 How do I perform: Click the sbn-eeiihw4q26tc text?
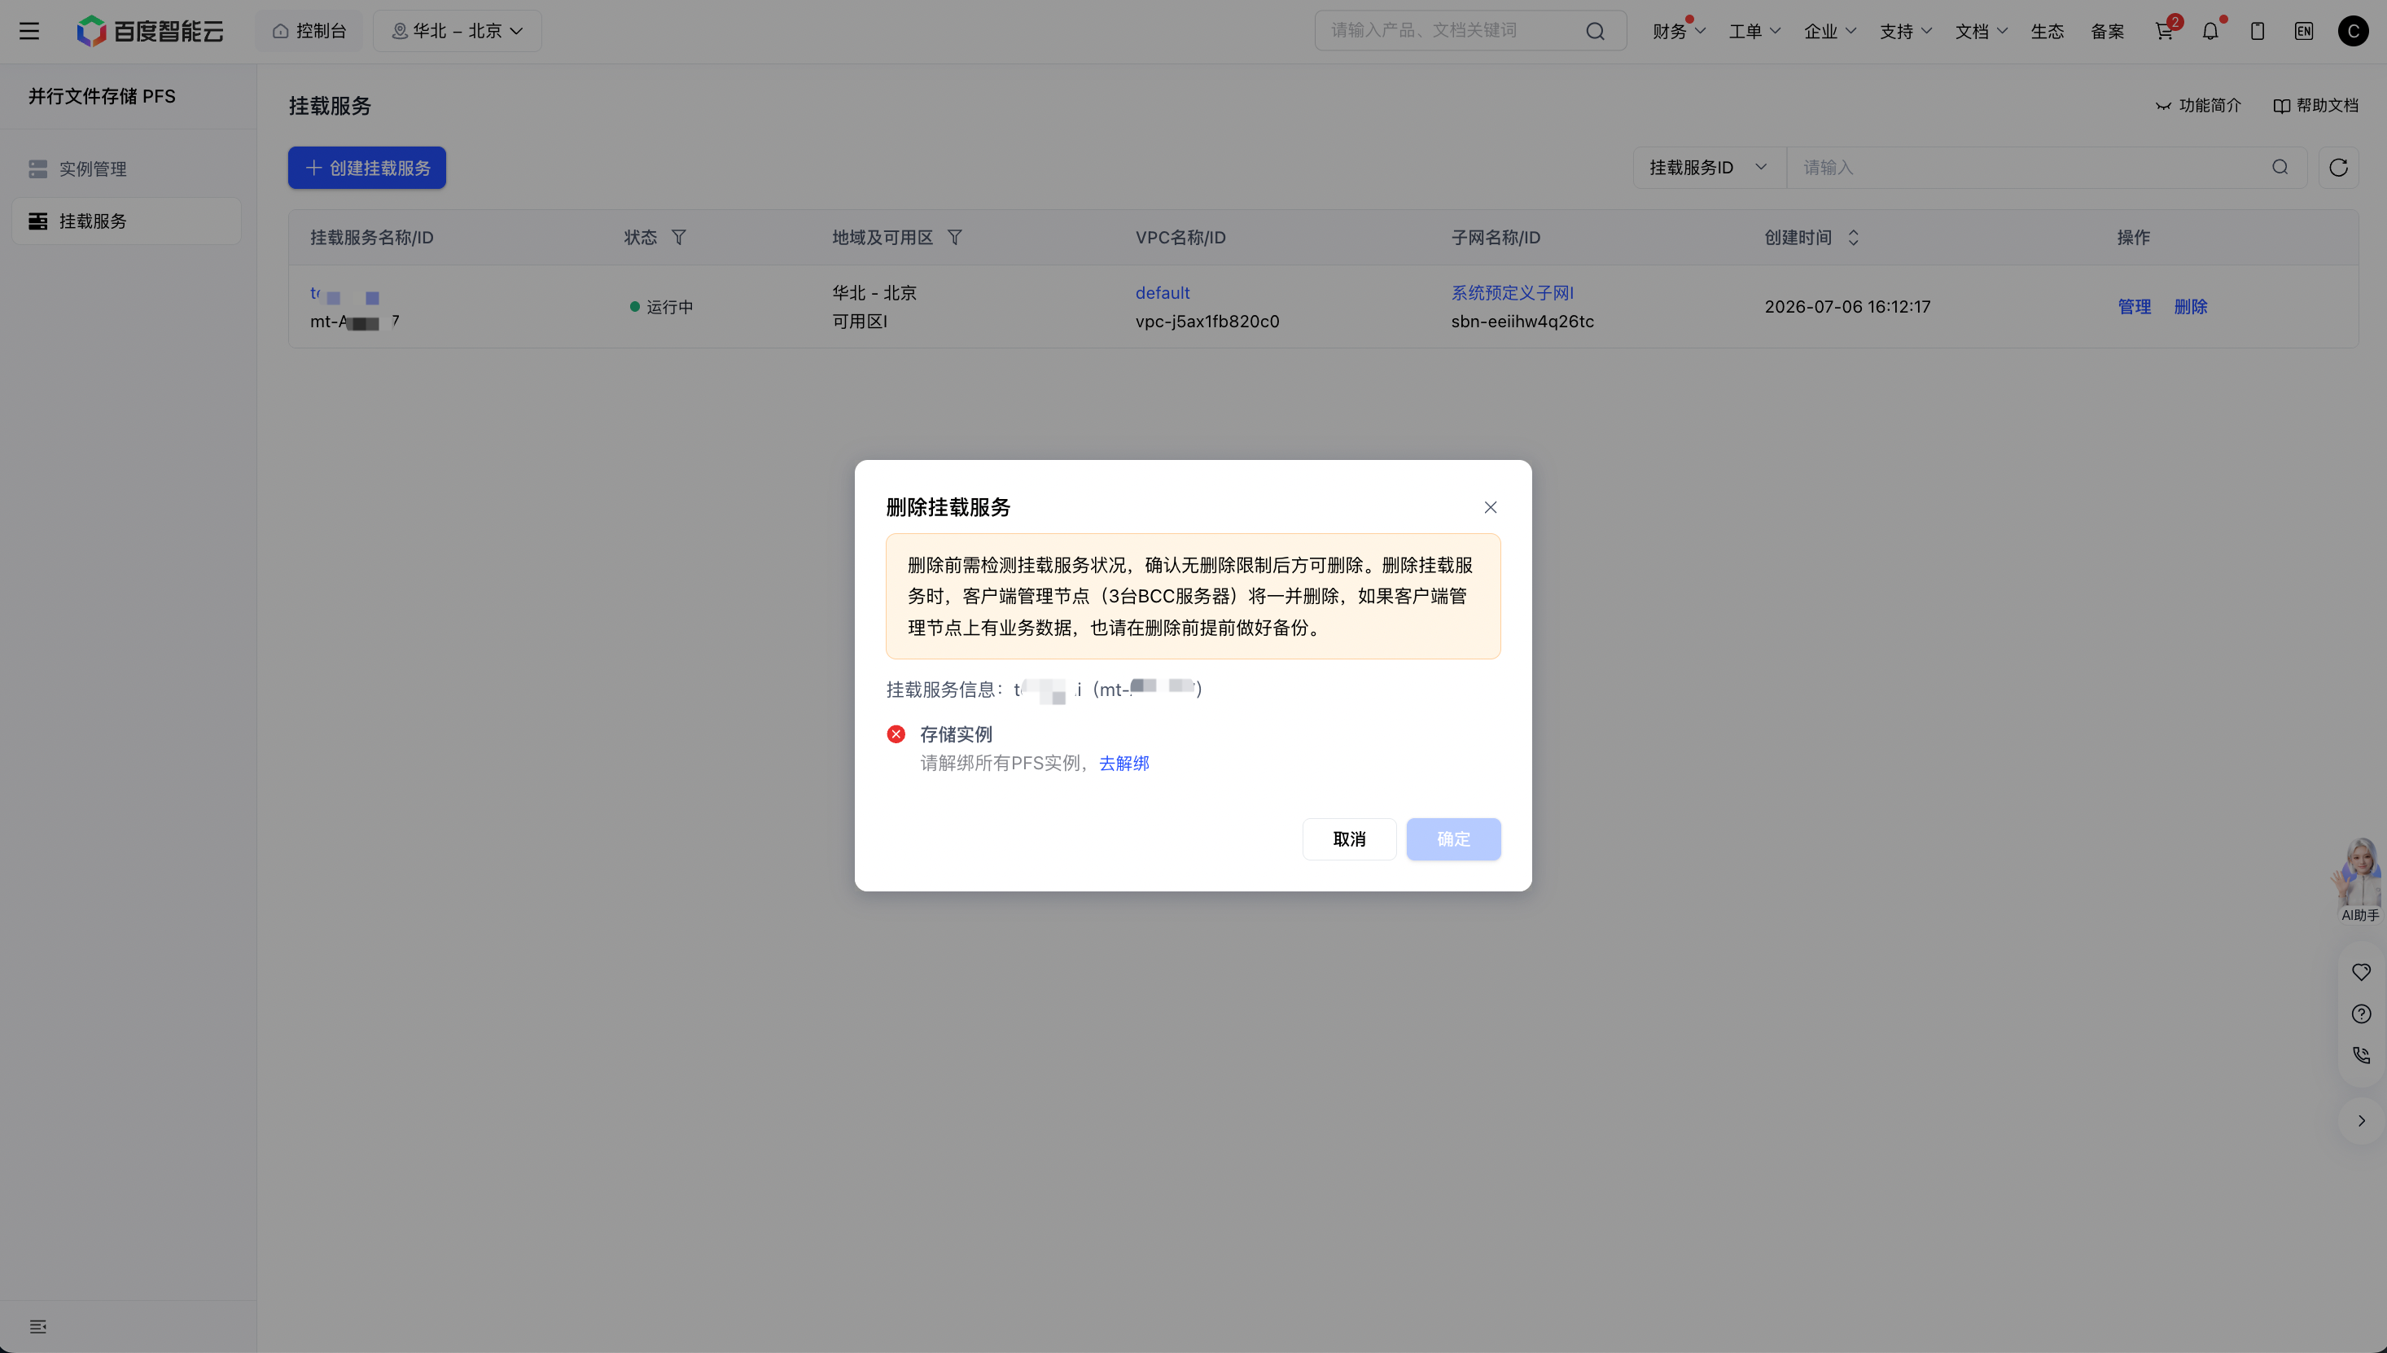click(1522, 322)
